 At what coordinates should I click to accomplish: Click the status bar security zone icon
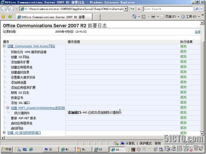[x=123, y=143]
